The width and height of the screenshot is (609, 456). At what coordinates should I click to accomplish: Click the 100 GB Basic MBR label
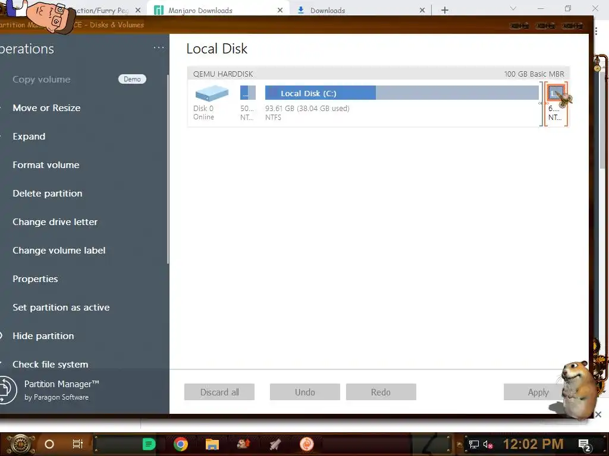(x=534, y=74)
